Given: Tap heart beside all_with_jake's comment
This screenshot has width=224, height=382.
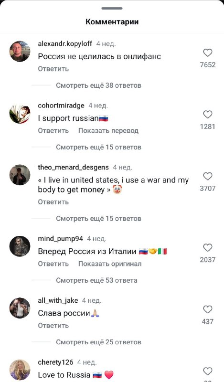Looking at the screenshot, I should [208, 309].
